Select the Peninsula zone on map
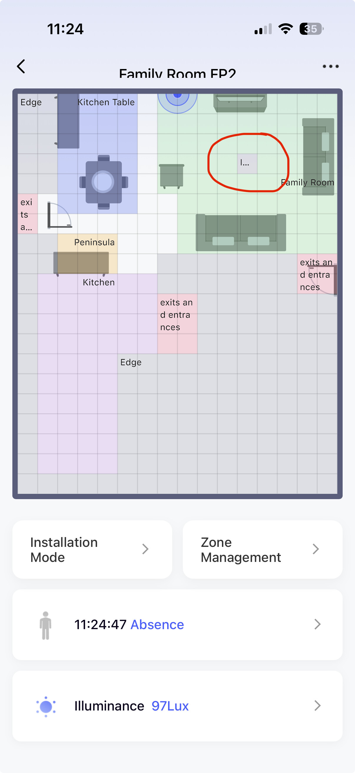 coord(94,242)
